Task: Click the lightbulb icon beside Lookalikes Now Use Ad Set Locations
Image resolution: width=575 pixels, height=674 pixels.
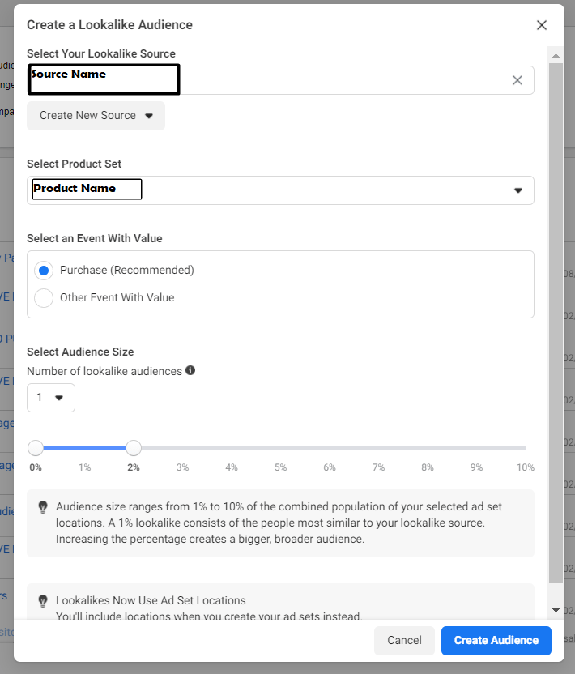Action: (43, 601)
